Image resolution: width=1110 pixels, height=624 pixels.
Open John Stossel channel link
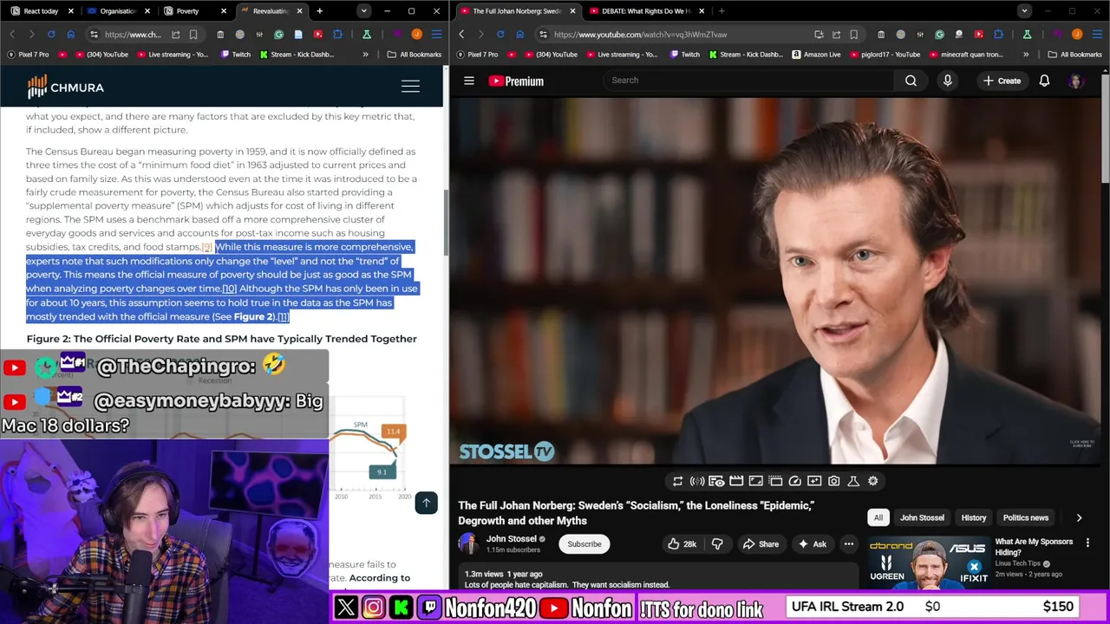click(511, 539)
